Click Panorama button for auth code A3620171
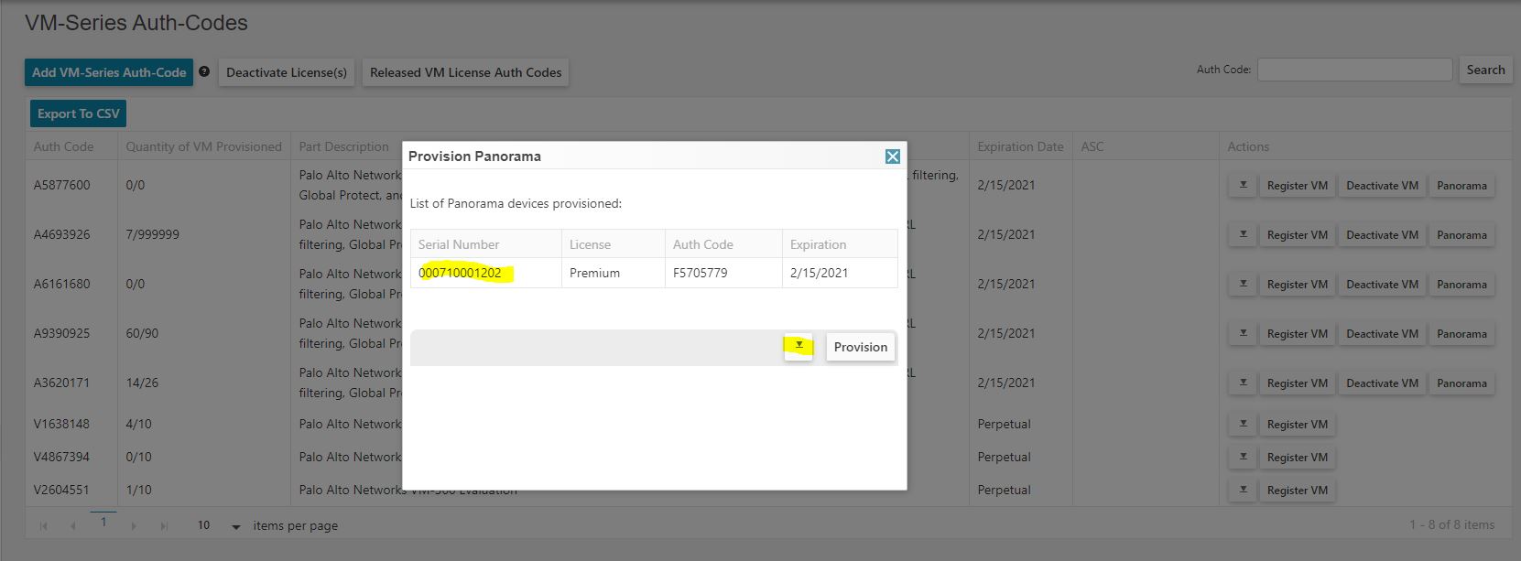This screenshot has width=1521, height=561. tap(1461, 383)
